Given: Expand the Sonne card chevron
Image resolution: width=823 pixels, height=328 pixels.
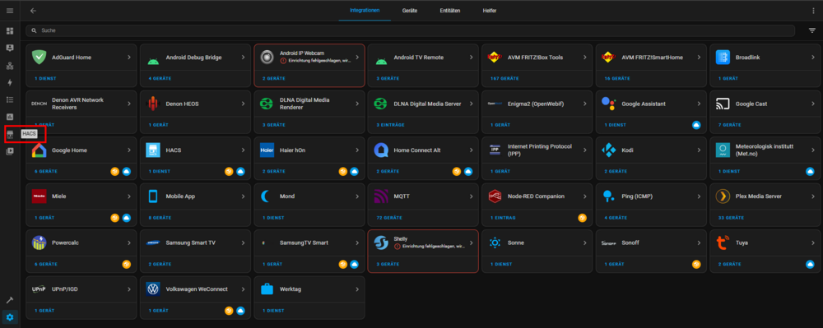Looking at the screenshot, I should click(x=584, y=243).
